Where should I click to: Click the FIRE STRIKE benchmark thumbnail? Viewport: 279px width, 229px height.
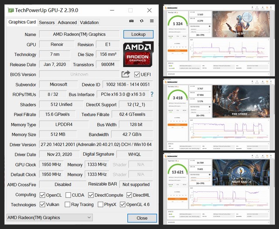(x=241, y=101)
